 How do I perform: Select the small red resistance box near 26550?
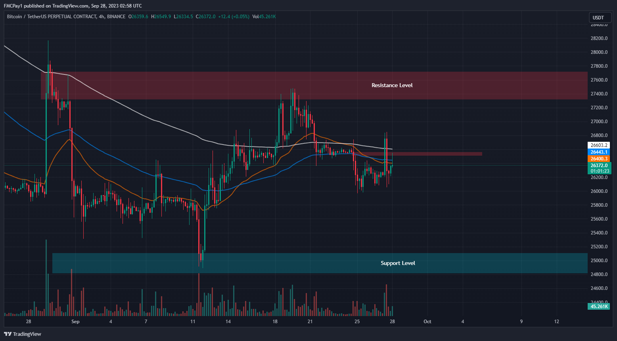click(417, 154)
